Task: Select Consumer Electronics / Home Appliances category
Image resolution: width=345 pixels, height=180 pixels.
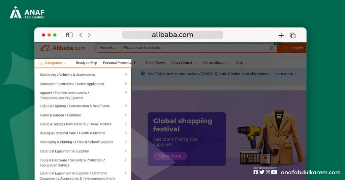Action: (72, 84)
